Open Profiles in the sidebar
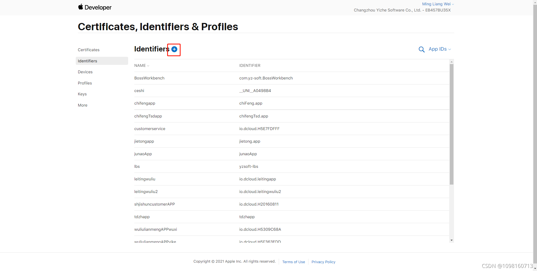 tap(85, 83)
